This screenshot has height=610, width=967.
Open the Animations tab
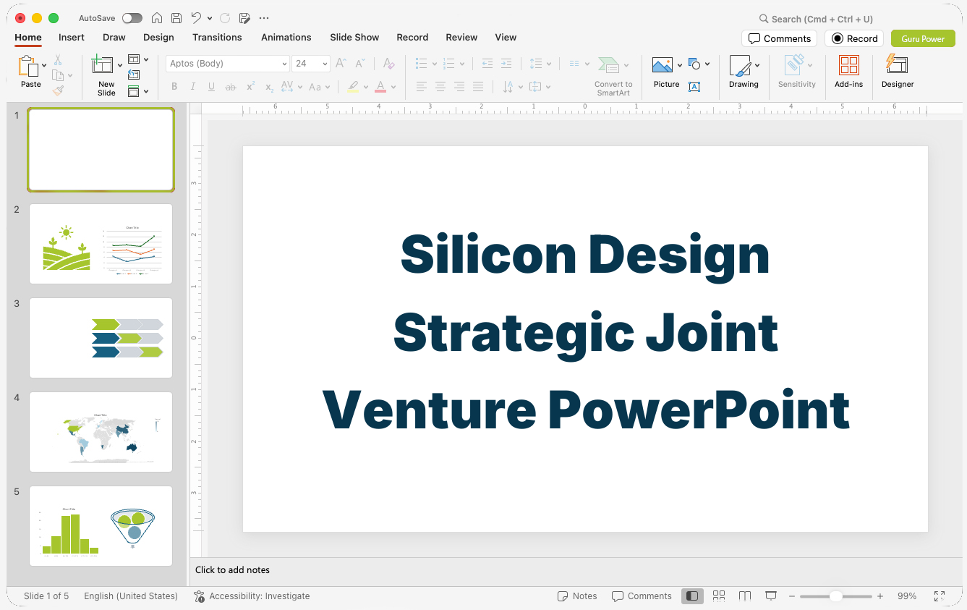pos(286,38)
